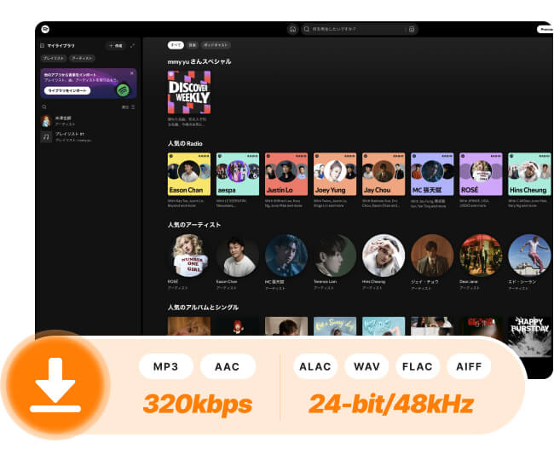
Task: Open the Happy Burstday album cover
Action: tap(529, 336)
